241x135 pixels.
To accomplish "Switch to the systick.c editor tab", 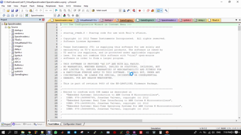I will (x=185, y=20).
